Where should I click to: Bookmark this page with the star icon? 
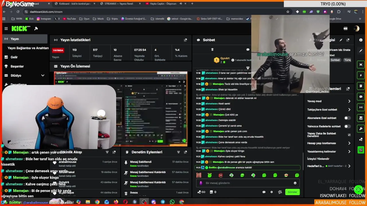pos(288,12)
